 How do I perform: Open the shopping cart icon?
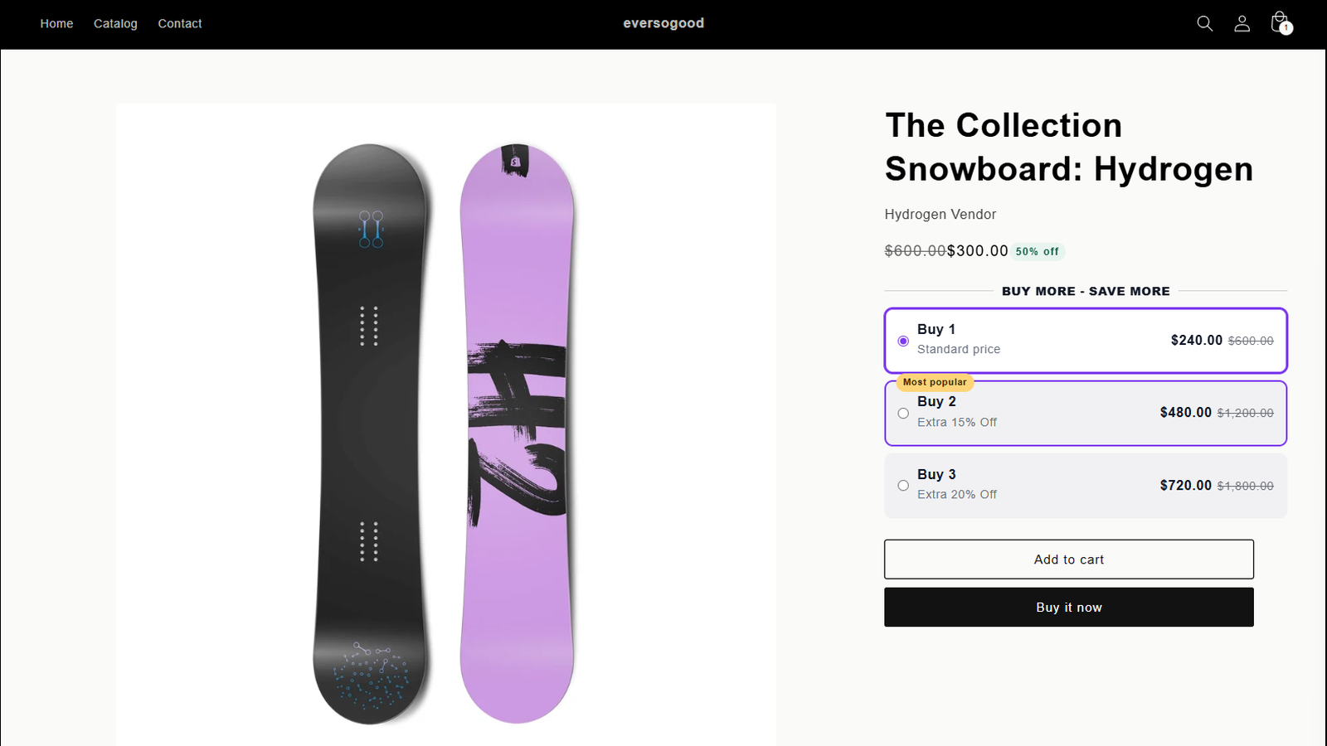pos(1280,22)
